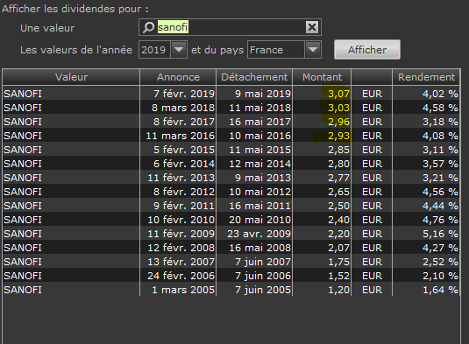Viewport: 469px width, 344px height.
Task: Select the 'Une valeur' label
Action: [x=47, y=28]
